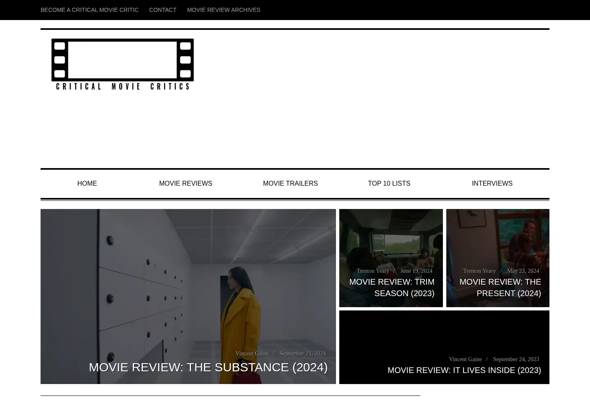The height and width of the screenshot is (409, 590).
Task: Open Trenton Yeary on The Present post
Action: [479, 271]
